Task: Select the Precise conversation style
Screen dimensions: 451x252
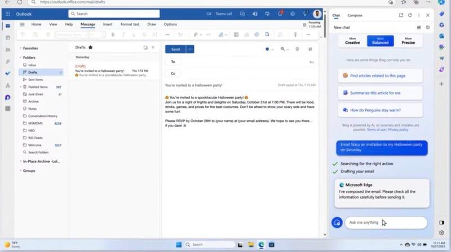Action: point(408,41)
